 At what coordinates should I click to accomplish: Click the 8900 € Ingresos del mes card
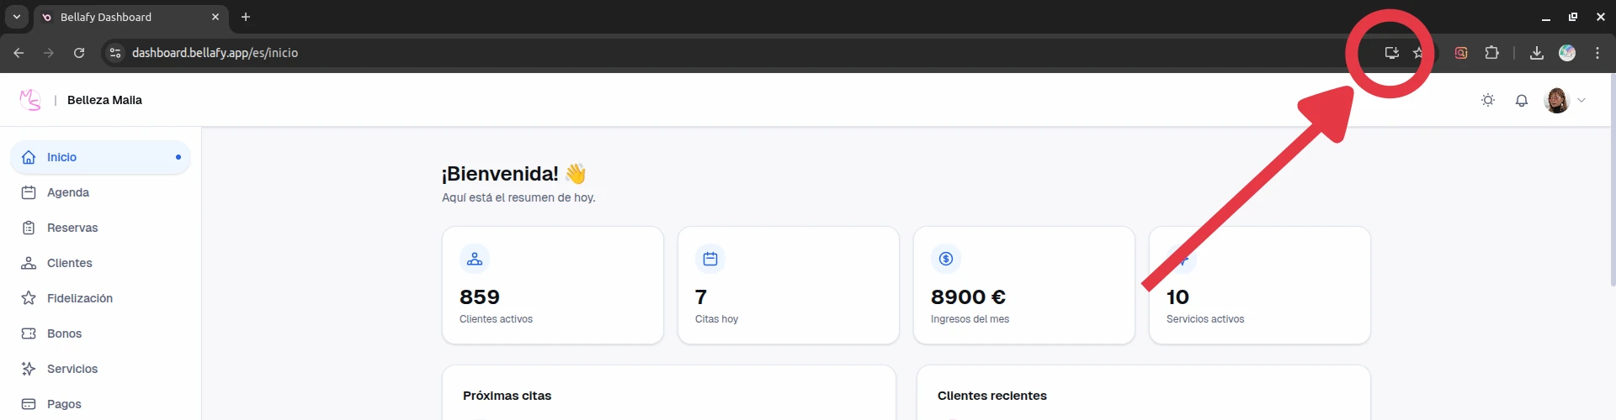(x=1024, y=286)
